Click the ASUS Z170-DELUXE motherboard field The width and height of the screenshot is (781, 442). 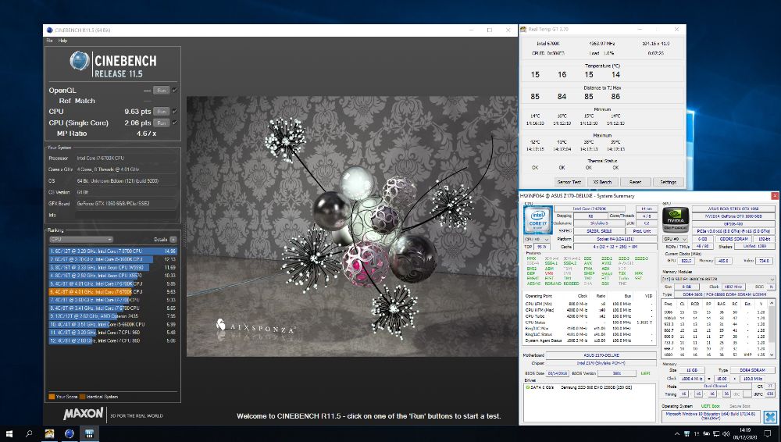(x=601, y=355)
